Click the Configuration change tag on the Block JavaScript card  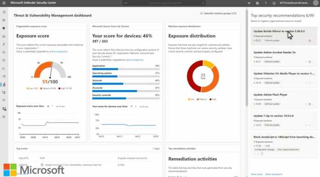(x=264, y=149)
